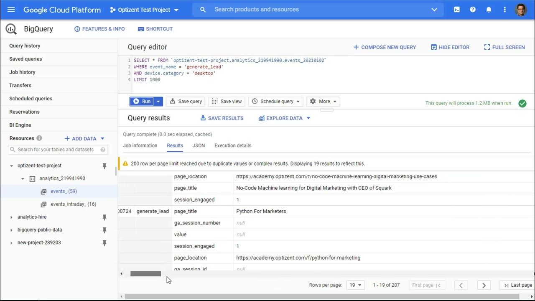Run the query
The width and height of the screenshot is (535, 301).
click(x=142, y=102)
